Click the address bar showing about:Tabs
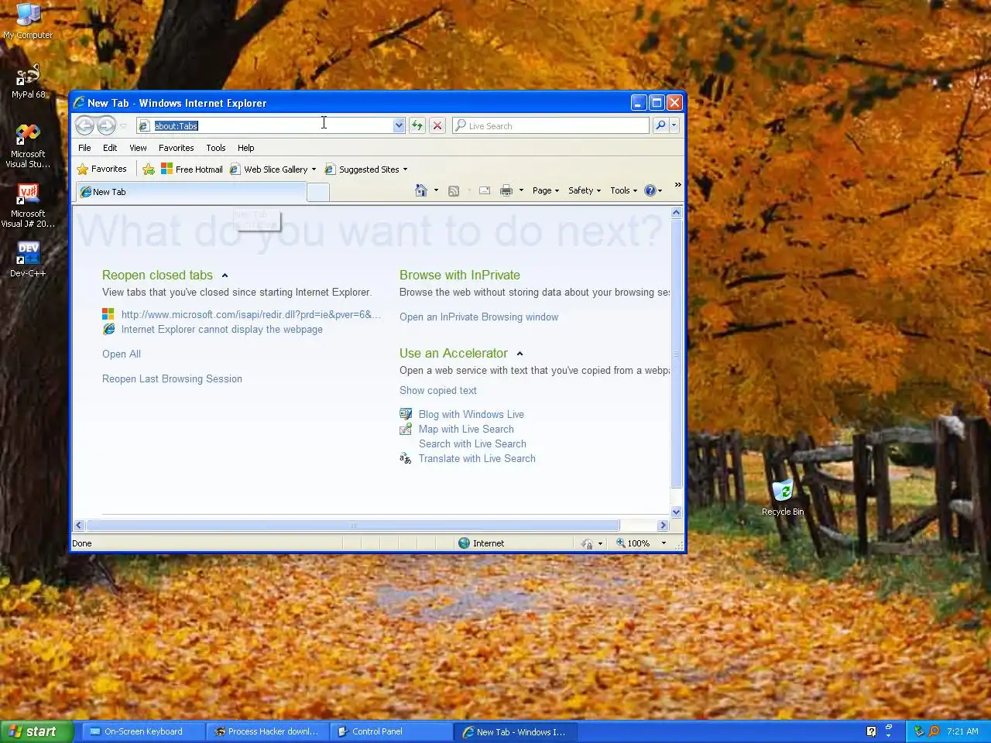 [266, 125]
